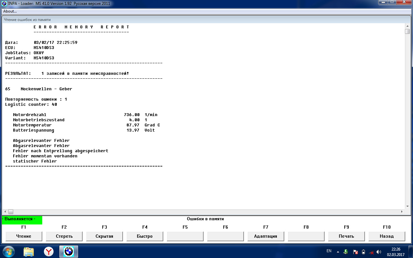The width and height of the screenshot is (413, 258).
Task: Select the INPA BMW icon in taskbar
Action: point(69,252)
